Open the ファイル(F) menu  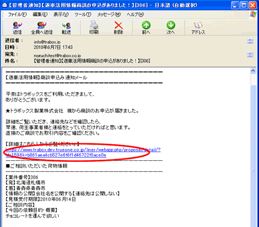(17, 14)
